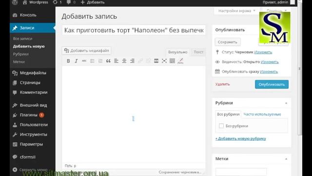Click Wordpress site name in admin bar
Image resolution: width=312 pixels, height=176 pixels.
tap(35, 2)
